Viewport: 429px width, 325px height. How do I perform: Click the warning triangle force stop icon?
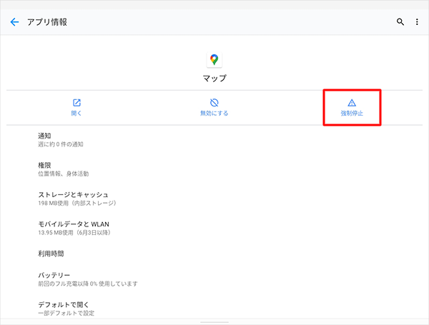tap(351, 102)
